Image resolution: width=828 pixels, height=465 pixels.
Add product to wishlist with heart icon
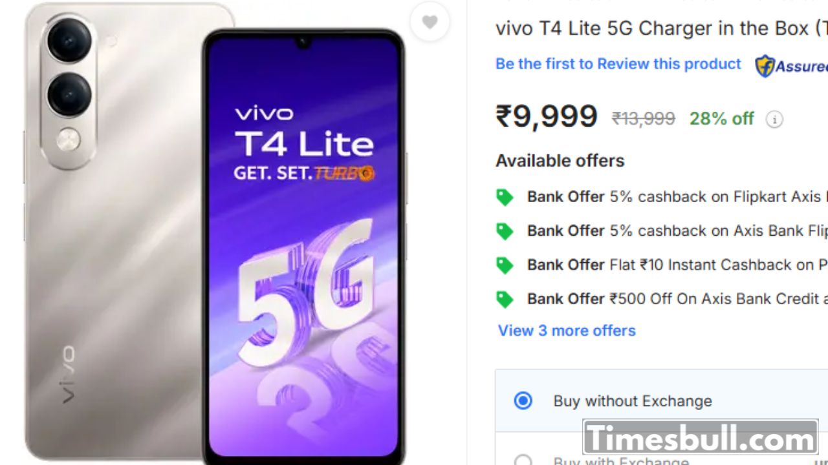coord(430,23)
